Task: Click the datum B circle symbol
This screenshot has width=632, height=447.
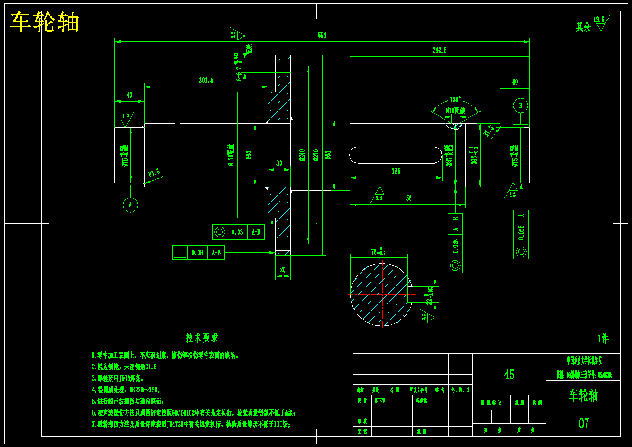Action: pos(520,106)
